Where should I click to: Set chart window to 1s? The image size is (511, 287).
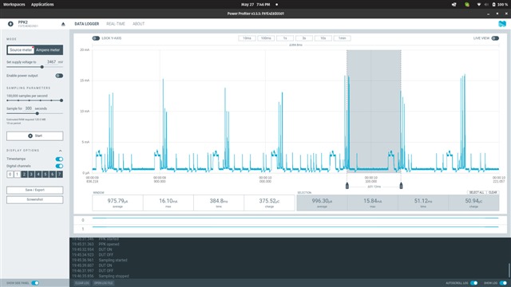(x=285, y=38)
